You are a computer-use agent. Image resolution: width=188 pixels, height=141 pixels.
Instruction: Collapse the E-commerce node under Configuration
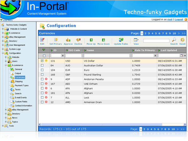coord(6,65)
